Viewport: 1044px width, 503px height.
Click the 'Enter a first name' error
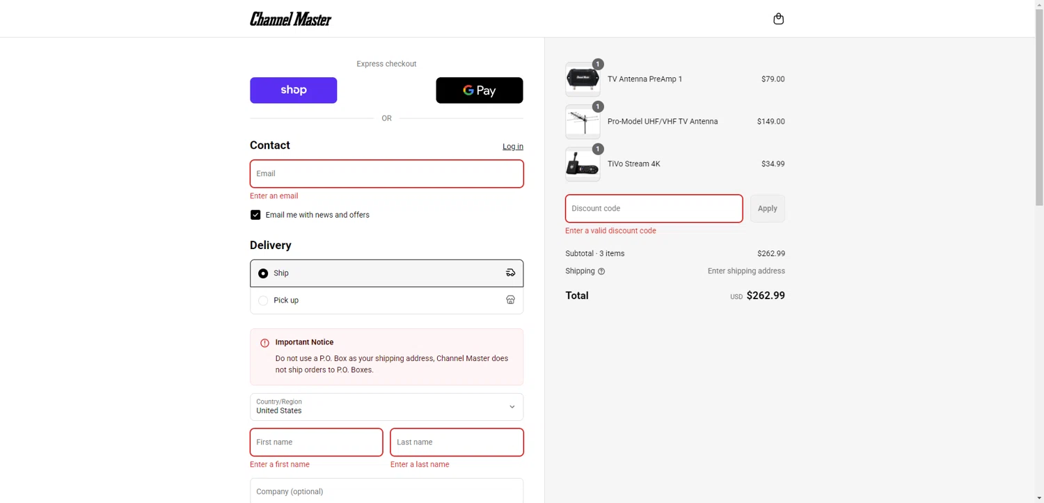pos(279,465)
